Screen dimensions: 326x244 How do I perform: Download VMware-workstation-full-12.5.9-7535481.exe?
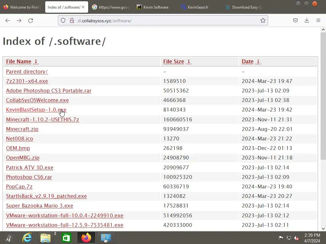(x=65, y=225)
